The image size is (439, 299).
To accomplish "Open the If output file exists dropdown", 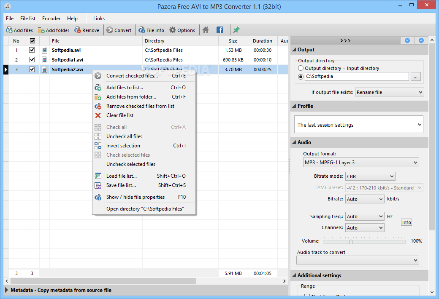I will [390, 92].
